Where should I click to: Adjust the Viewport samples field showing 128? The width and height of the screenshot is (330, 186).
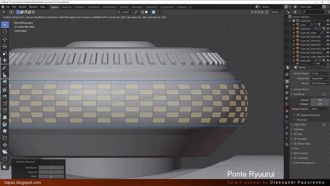(320, 104)
